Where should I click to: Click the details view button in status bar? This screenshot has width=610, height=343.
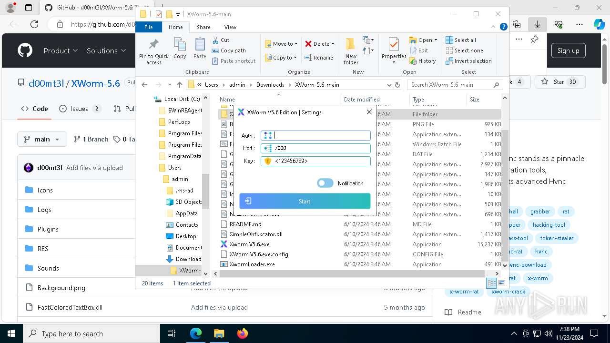tap(491, 283)
